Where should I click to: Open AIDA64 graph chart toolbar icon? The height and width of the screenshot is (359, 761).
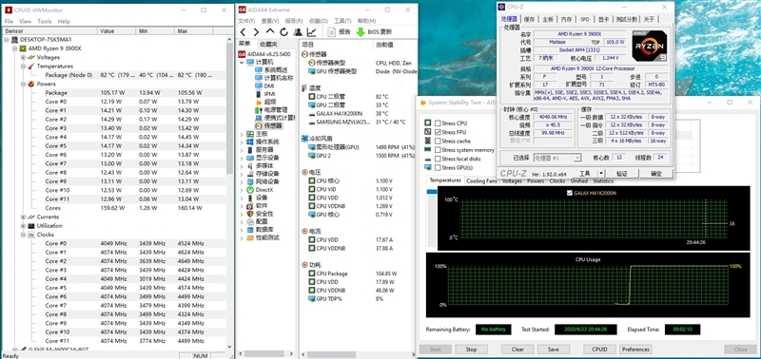[x=312, y=32]
